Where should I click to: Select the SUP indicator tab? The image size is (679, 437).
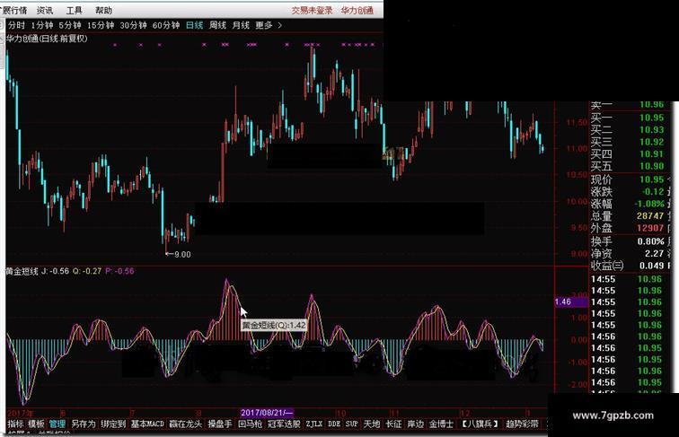tap(351, 424)
